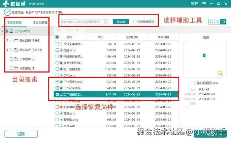231x141 pixels.
Task: Click the 数据蛙 app logo
Action: [x=14, y=4]
